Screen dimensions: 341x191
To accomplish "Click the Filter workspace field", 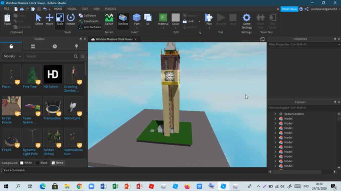I will tap(304, 108).
